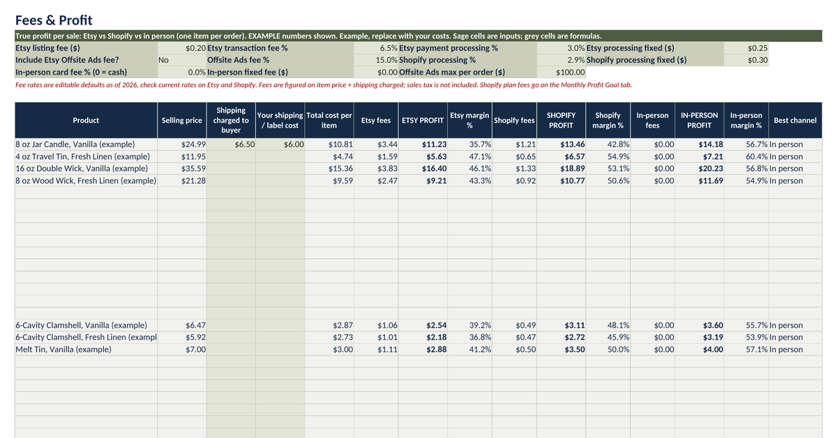
Task: Select '8 oz Jar Candle, Vanilla (example)' cell
Action: pyautogui.click(x=86, y=144)
